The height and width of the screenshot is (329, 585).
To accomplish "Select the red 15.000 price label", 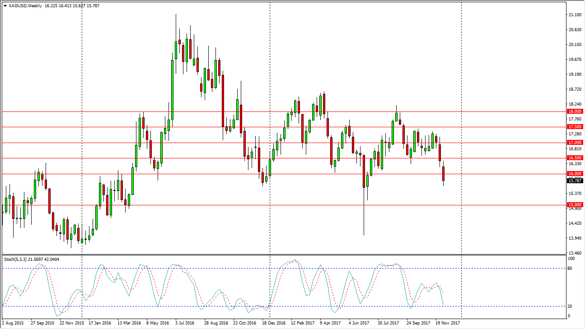I will tap(575, 205).
